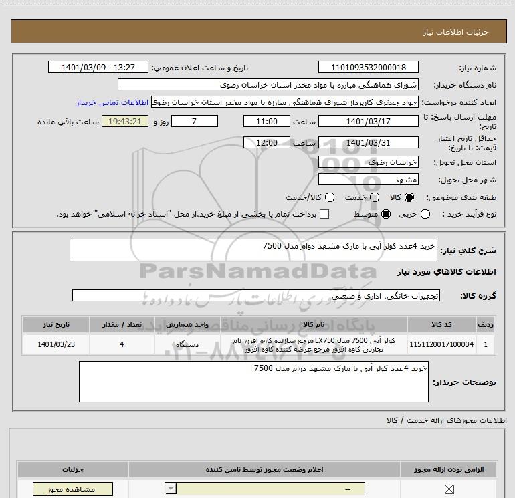Toggle Islamic treasury bonds payment checkbox
This screenshot has width=515, height=498.
pyautogui.click(x=324, y=214)
